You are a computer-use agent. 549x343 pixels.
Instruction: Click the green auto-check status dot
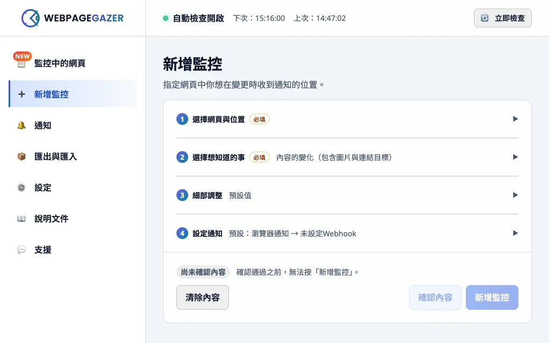click(166, 18)
